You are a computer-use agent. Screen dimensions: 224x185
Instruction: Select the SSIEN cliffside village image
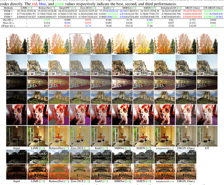pyautogui.click(x=143, y=65)
